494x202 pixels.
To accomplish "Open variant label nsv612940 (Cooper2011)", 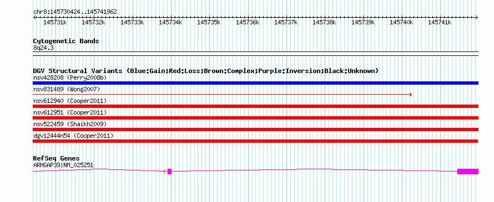I will pos(70,101).
